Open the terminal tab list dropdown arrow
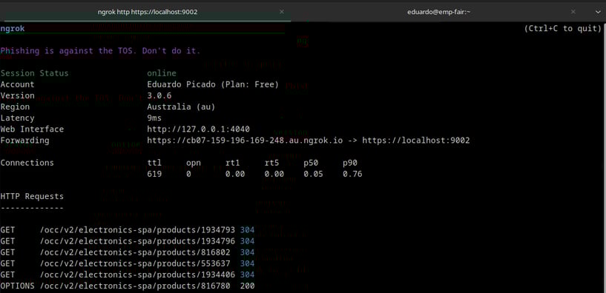606x293 pixels. pyautogui.click(x=598, y=13)
